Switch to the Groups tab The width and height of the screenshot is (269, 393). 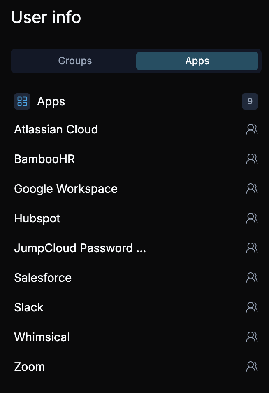tap(74, 61)
